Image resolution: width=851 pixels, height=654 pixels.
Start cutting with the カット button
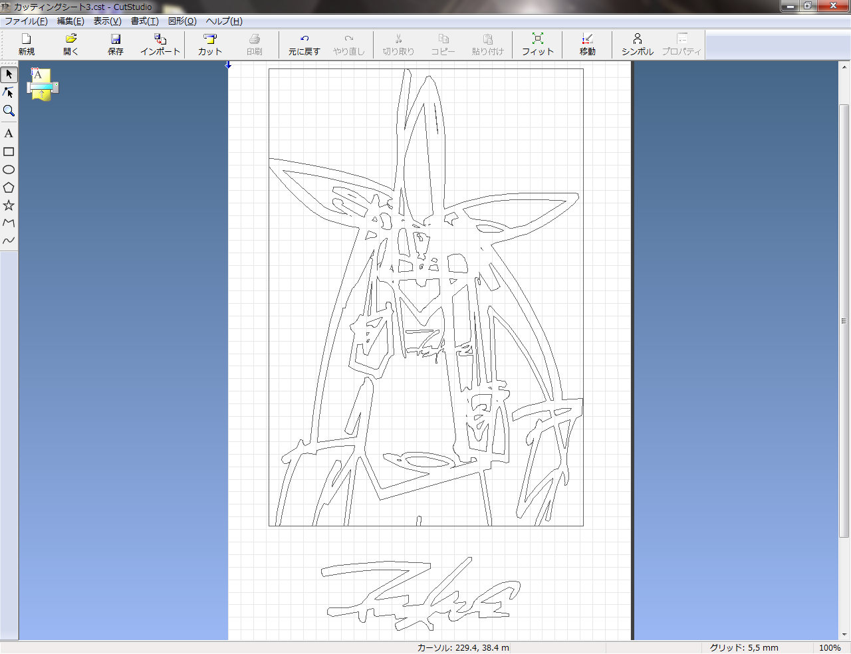click(210, 45)
